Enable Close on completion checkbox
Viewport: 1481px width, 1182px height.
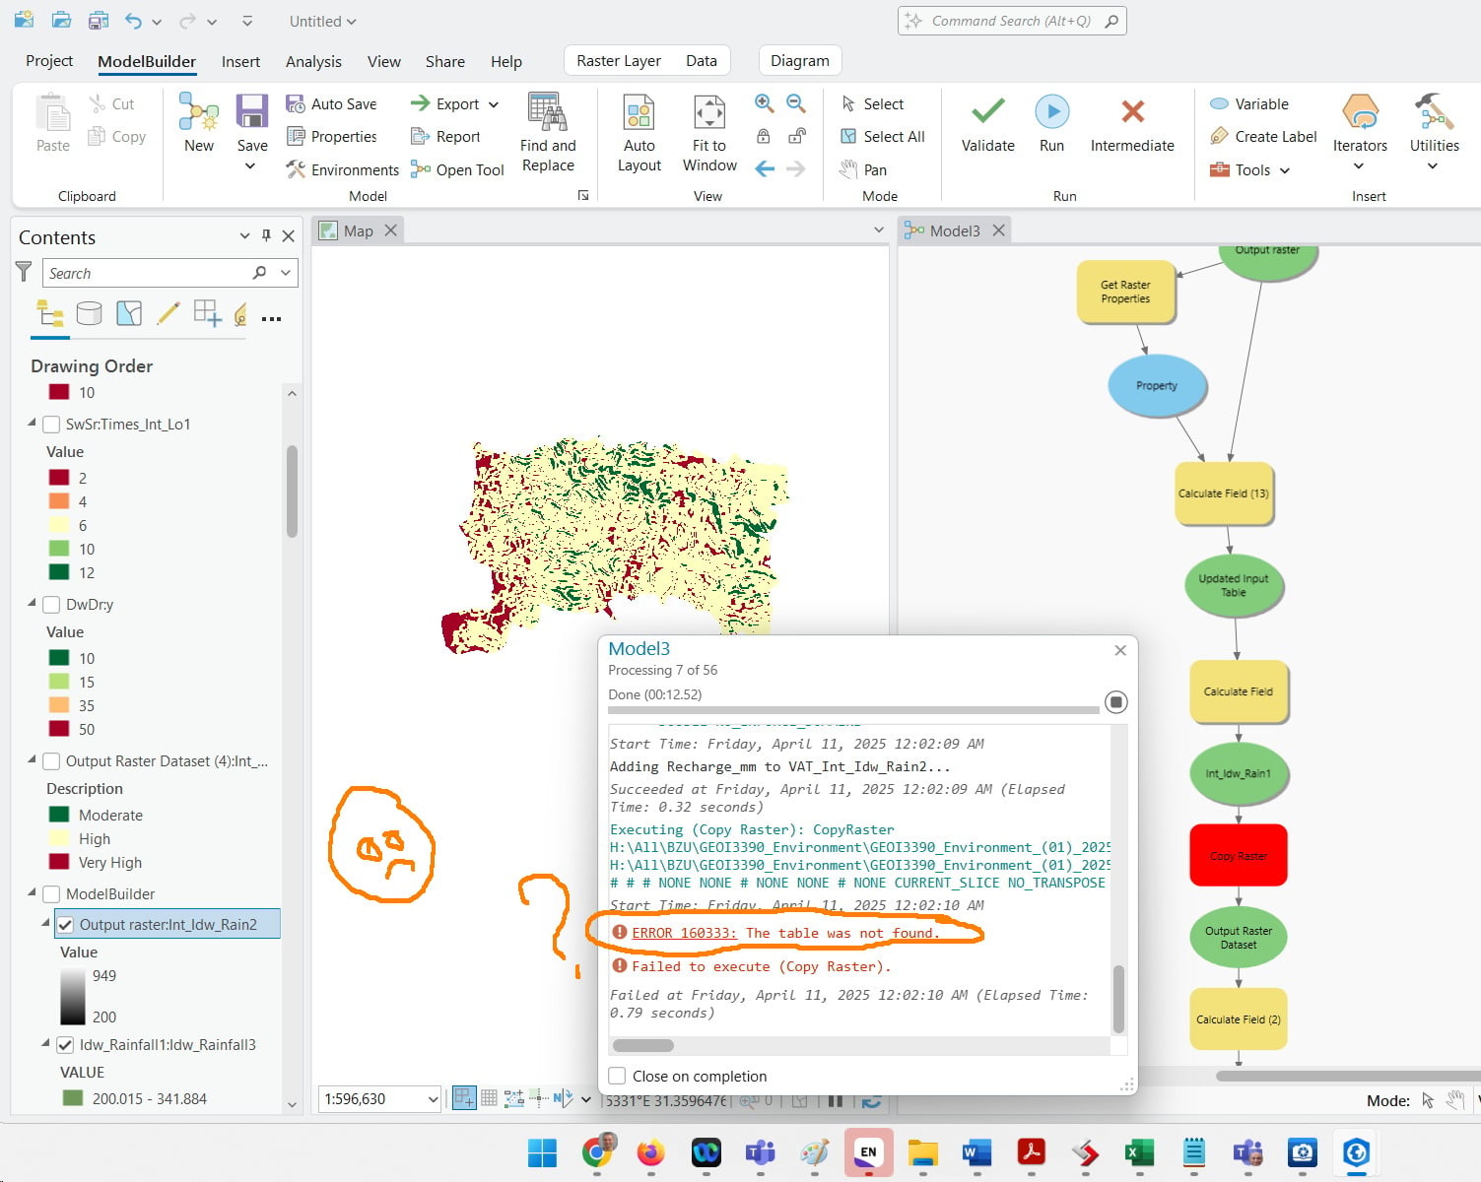pos(618,1076)
